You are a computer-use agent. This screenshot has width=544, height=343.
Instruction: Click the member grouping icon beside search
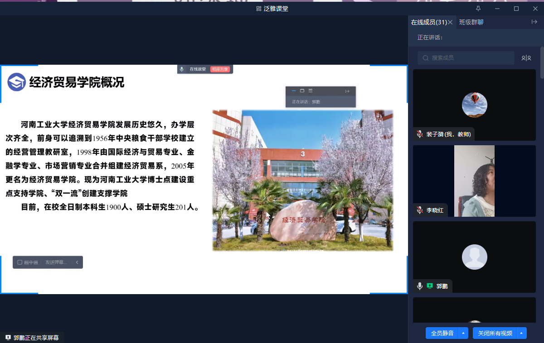pos(526,58)
